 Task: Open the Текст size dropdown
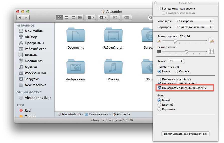click(x=176, y=61)
